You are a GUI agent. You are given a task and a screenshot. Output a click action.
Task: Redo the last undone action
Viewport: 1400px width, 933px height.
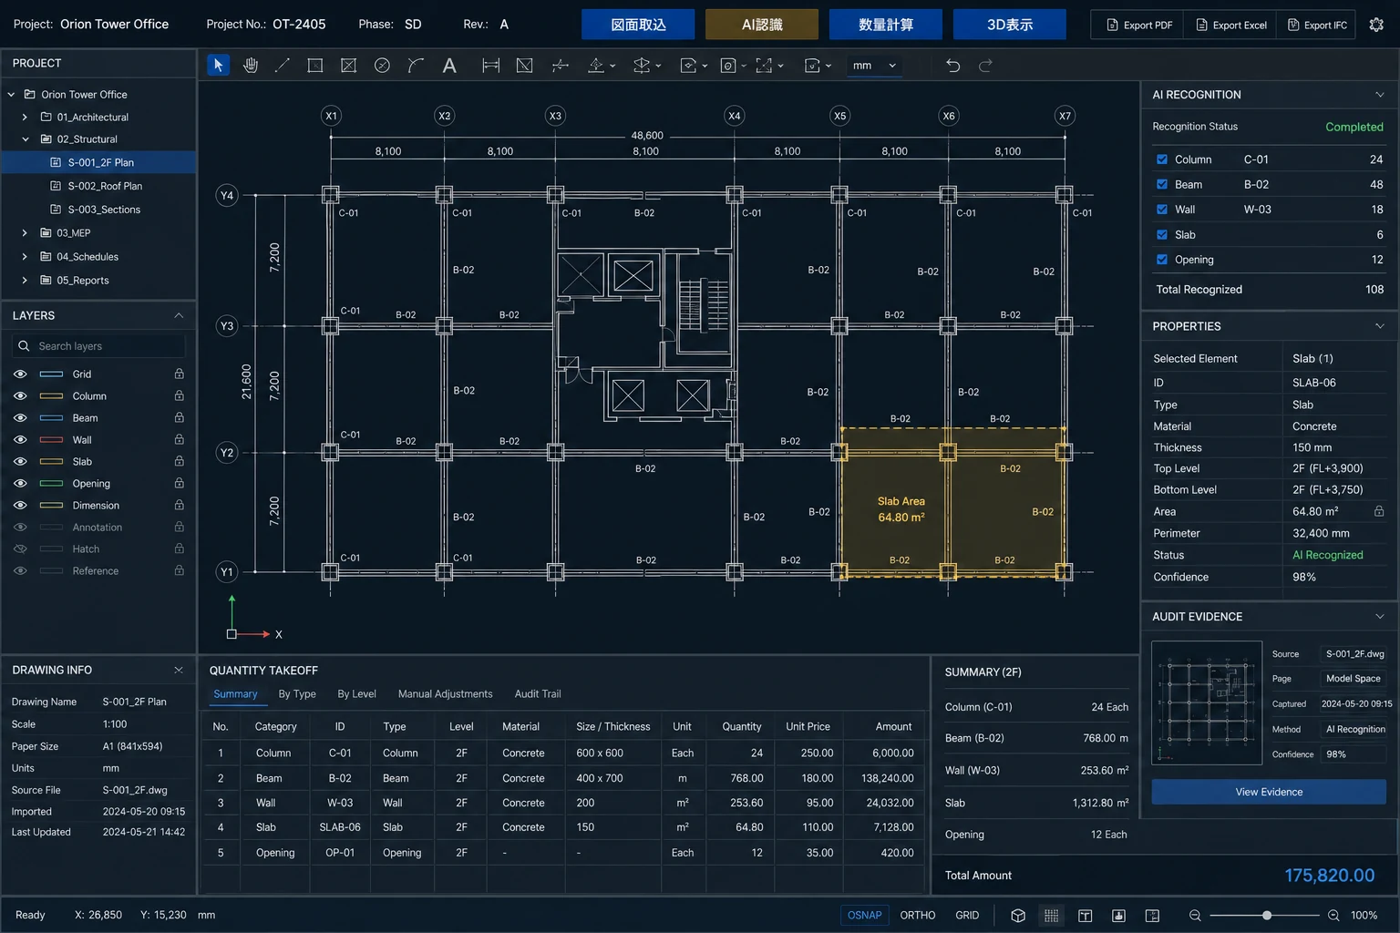[985, 65]
